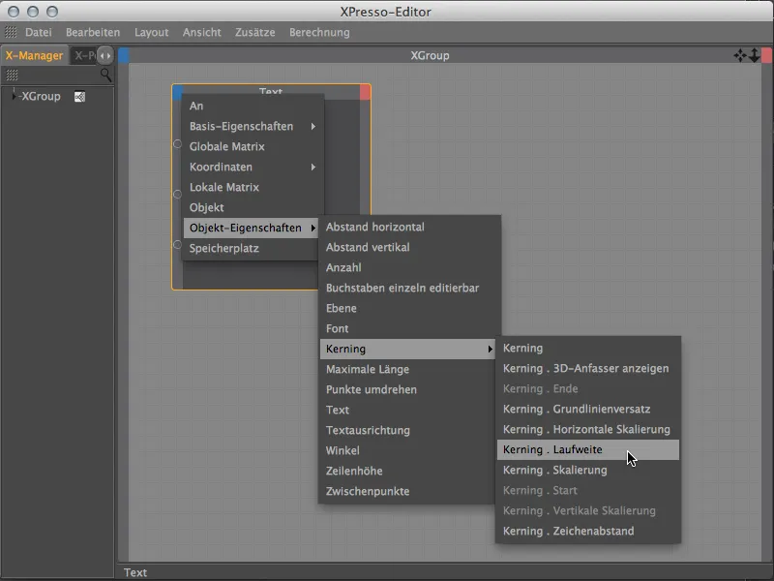Click the red output corner of XGroup

[766, 55]
